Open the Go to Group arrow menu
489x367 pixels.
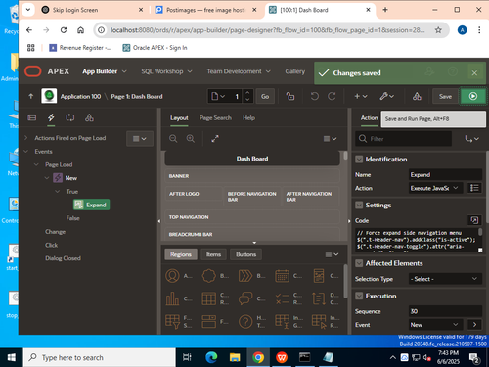[x=471, y=139]
